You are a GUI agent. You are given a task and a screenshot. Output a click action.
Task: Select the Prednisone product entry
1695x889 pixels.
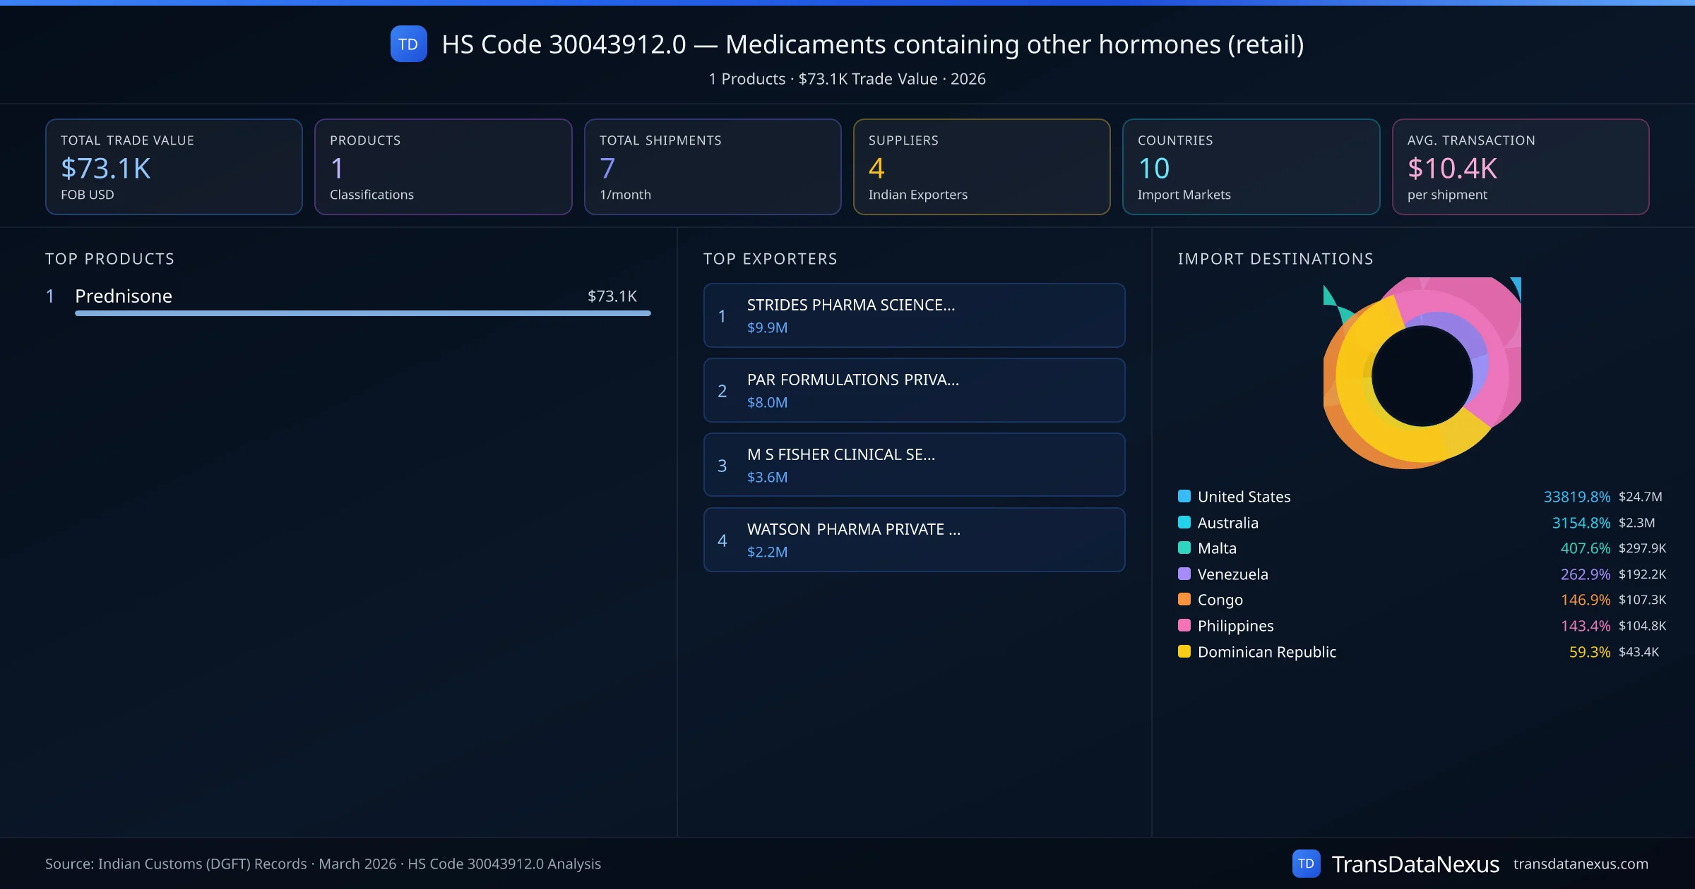(124, 296)
